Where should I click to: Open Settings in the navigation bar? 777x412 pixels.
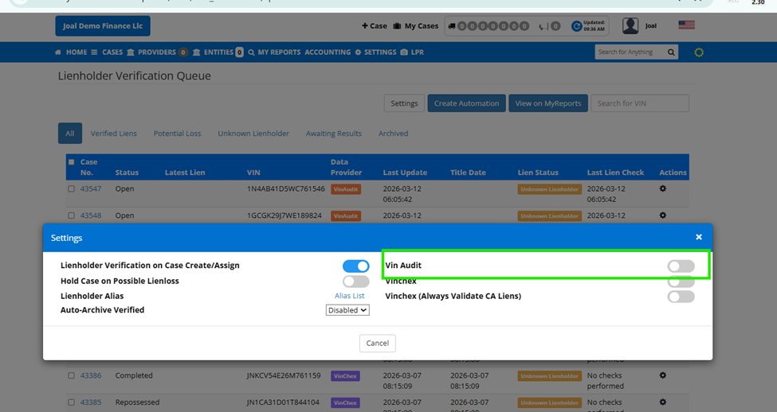tap(380, 52)
